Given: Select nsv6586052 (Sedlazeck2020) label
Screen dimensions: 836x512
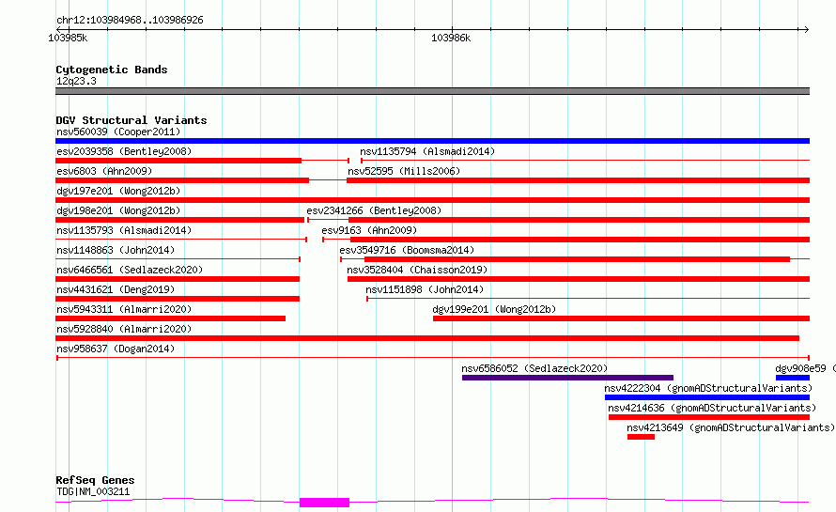Looking at the screenshot, I should coord(534,368).
